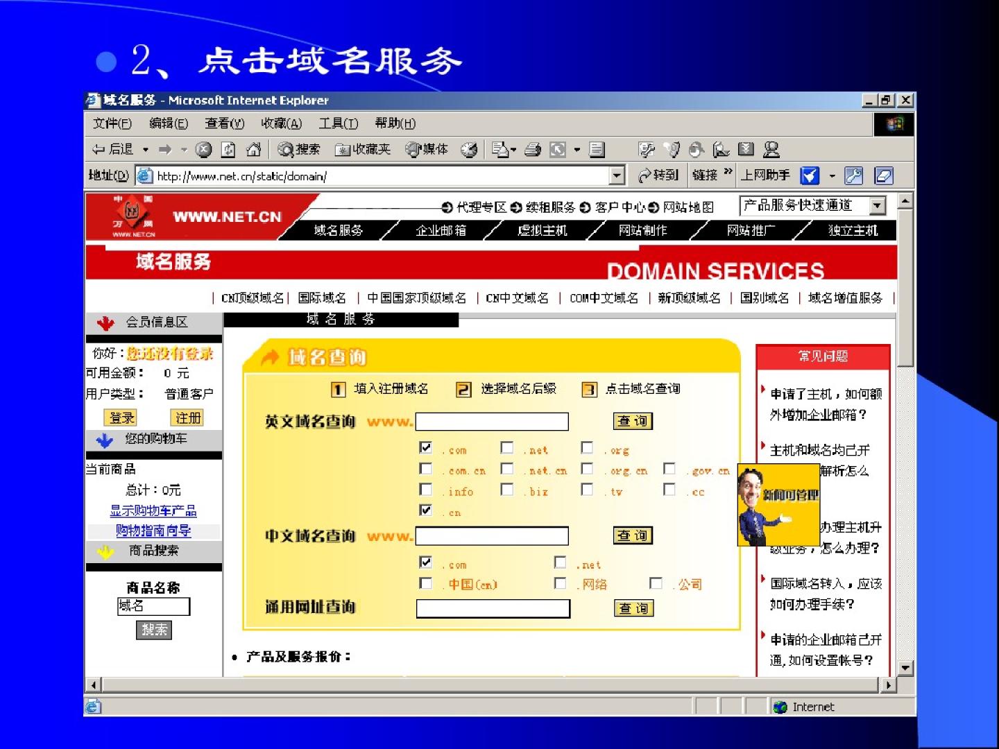The image size is (999, 749).
Task: Open the Favorites (收藏夹) toolbar pane
Action: 363,149
